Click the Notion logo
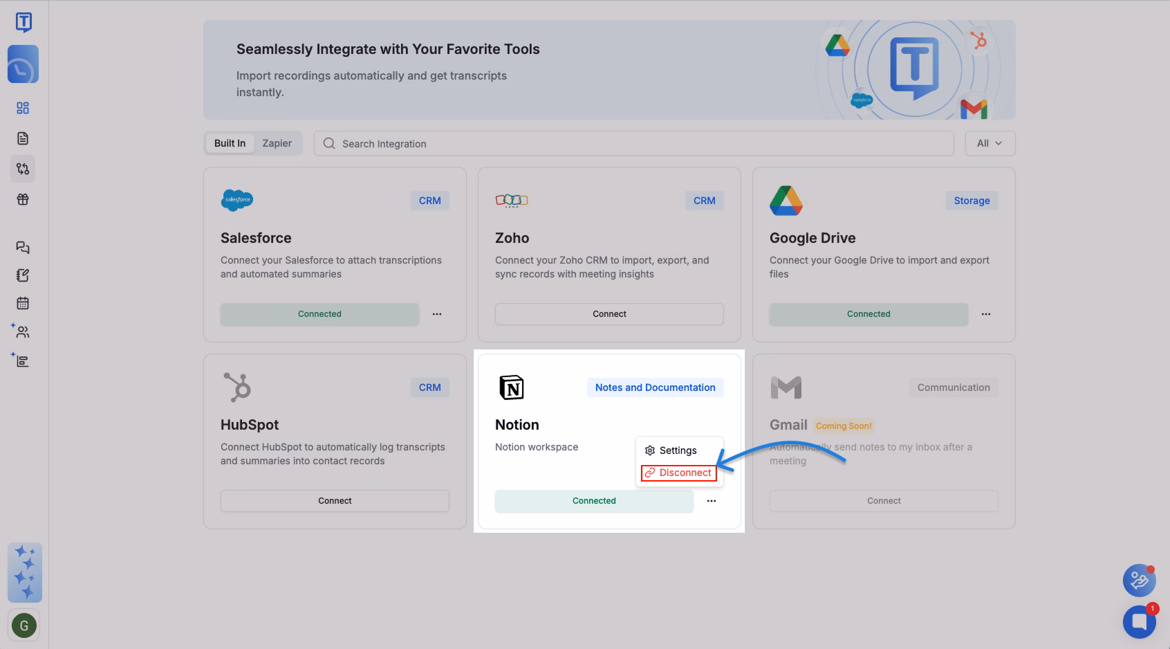 point(512,387)
